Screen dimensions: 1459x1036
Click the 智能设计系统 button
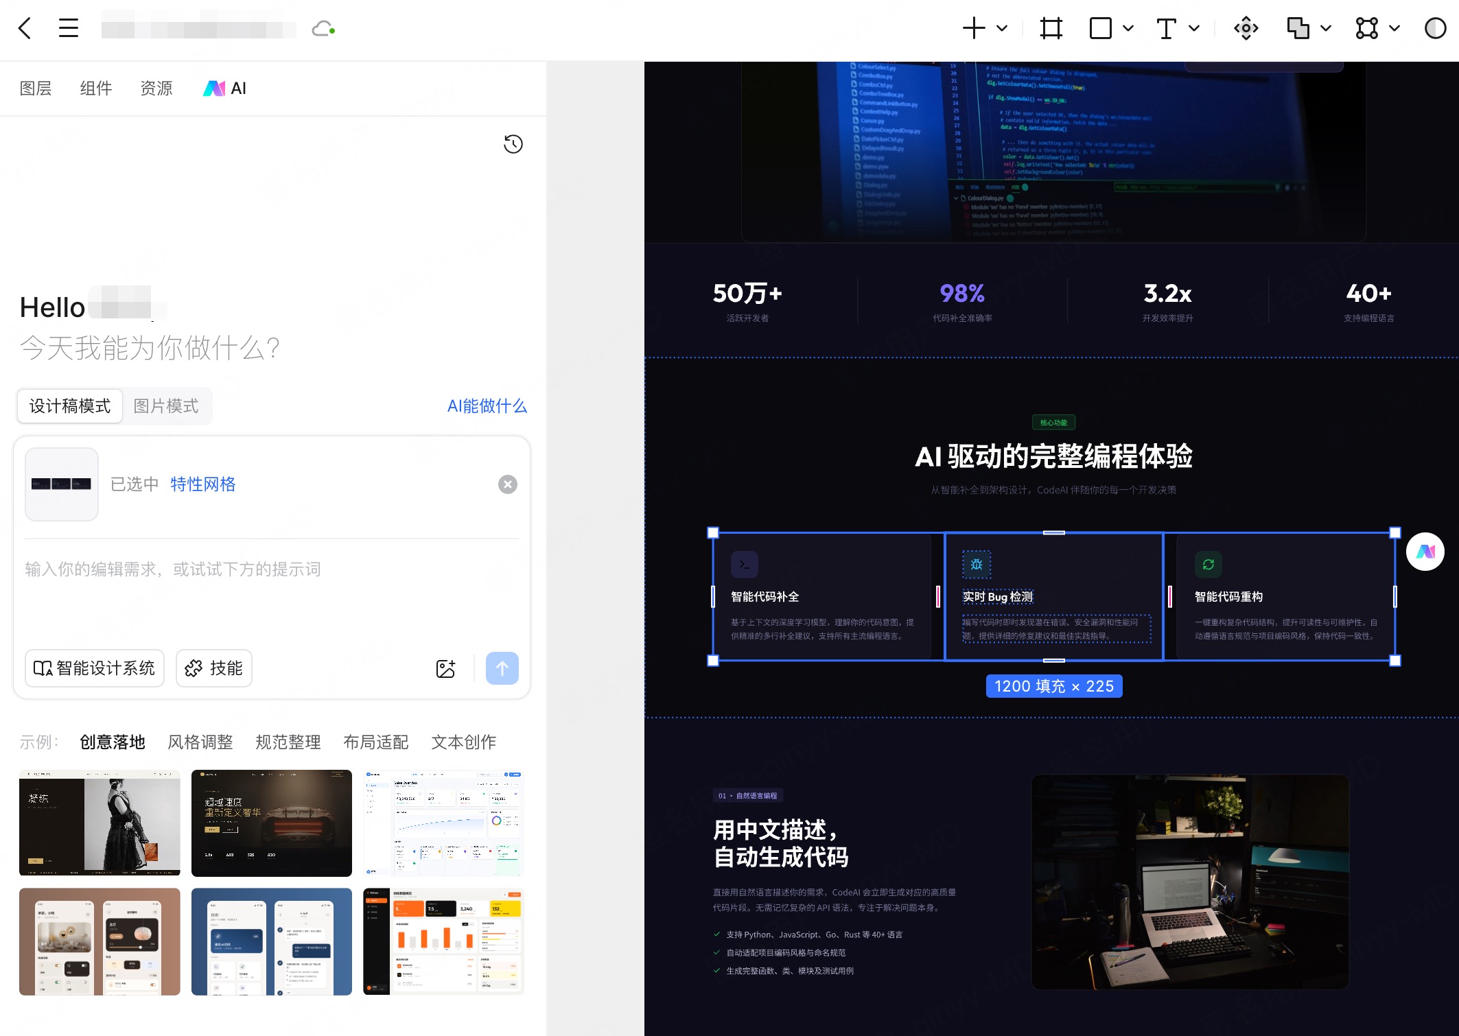[95, 668]
